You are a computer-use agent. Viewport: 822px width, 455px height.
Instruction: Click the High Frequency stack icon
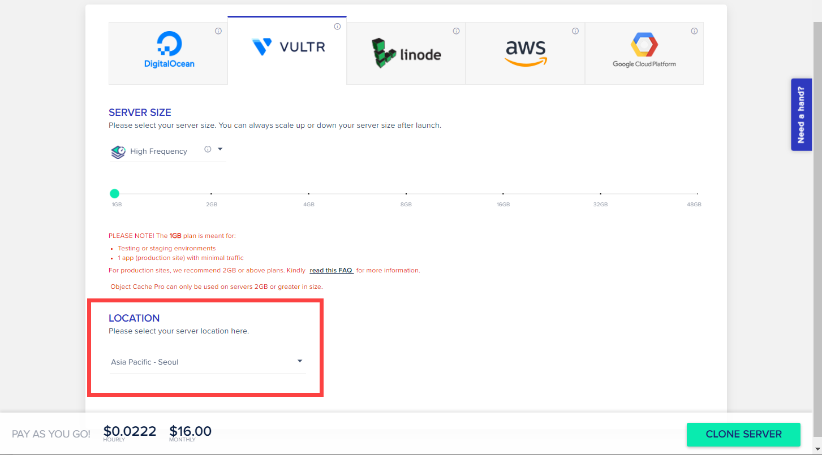(x=118, y=151)
